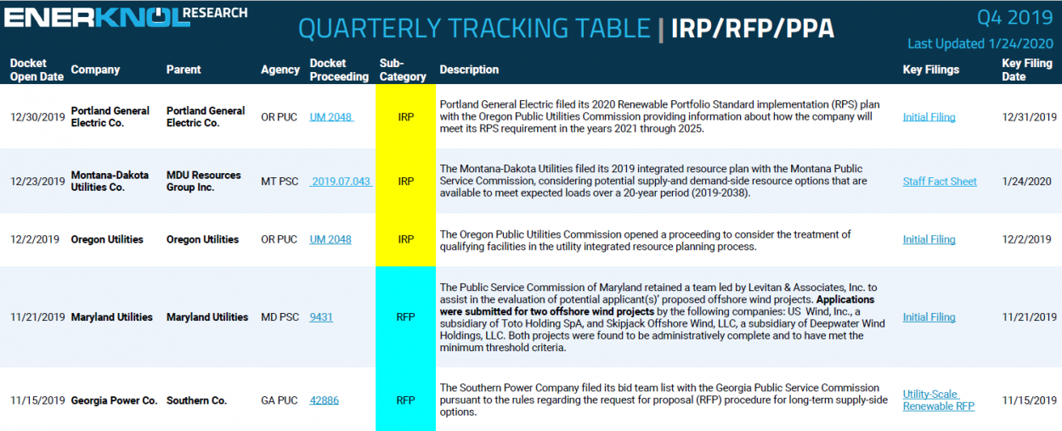
Task: Click the Docket Open Date column header
Action: 37,70
